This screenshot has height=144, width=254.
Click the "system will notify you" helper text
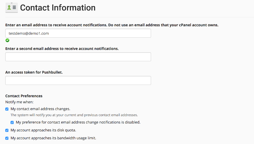(74, 115)
